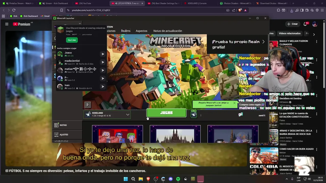
Task: Open Discord from the taskbar
Action: (x=171, y=179)
